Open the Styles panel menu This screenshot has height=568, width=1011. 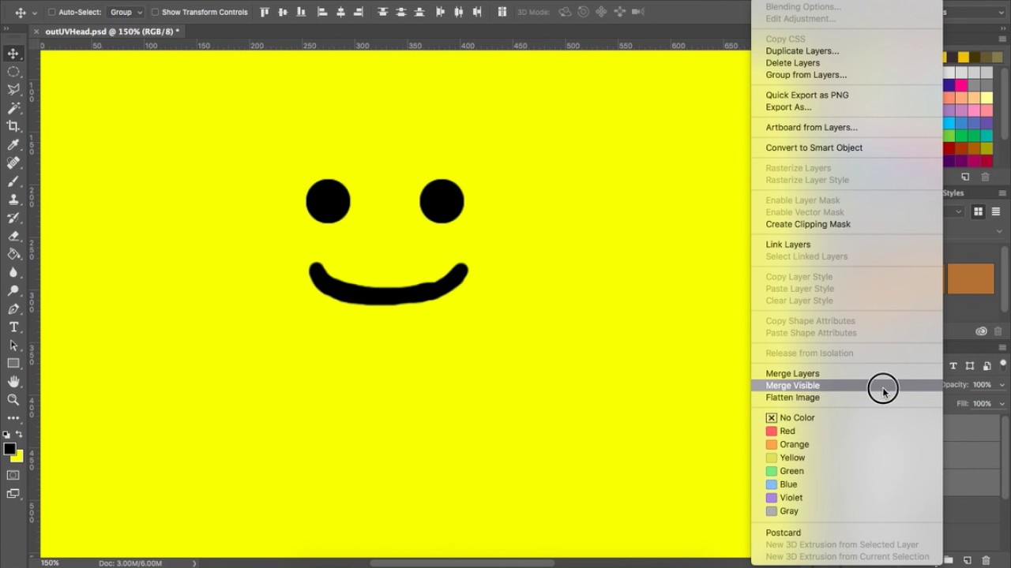point(1002,193)
